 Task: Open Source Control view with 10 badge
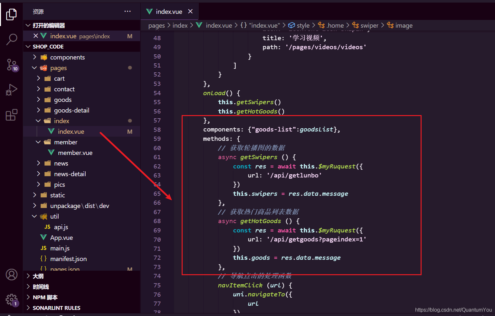pos(12,65)
